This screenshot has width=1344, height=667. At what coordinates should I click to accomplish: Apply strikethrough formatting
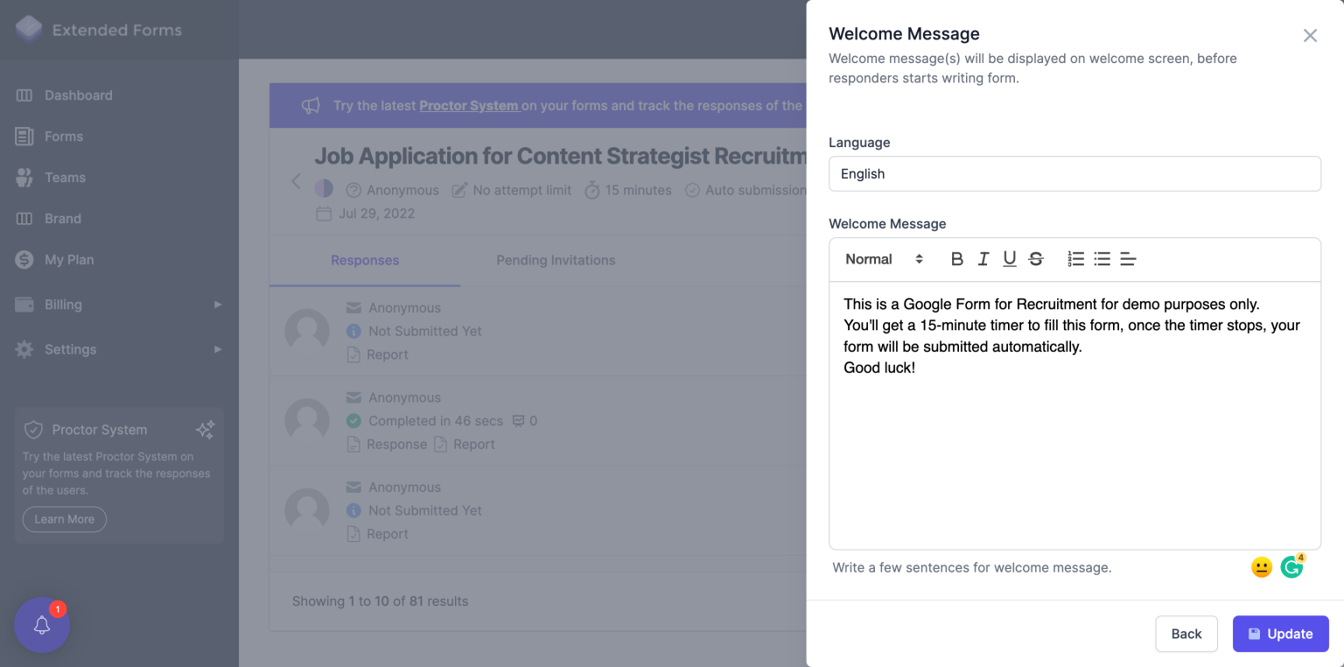tap(1036, 258)
